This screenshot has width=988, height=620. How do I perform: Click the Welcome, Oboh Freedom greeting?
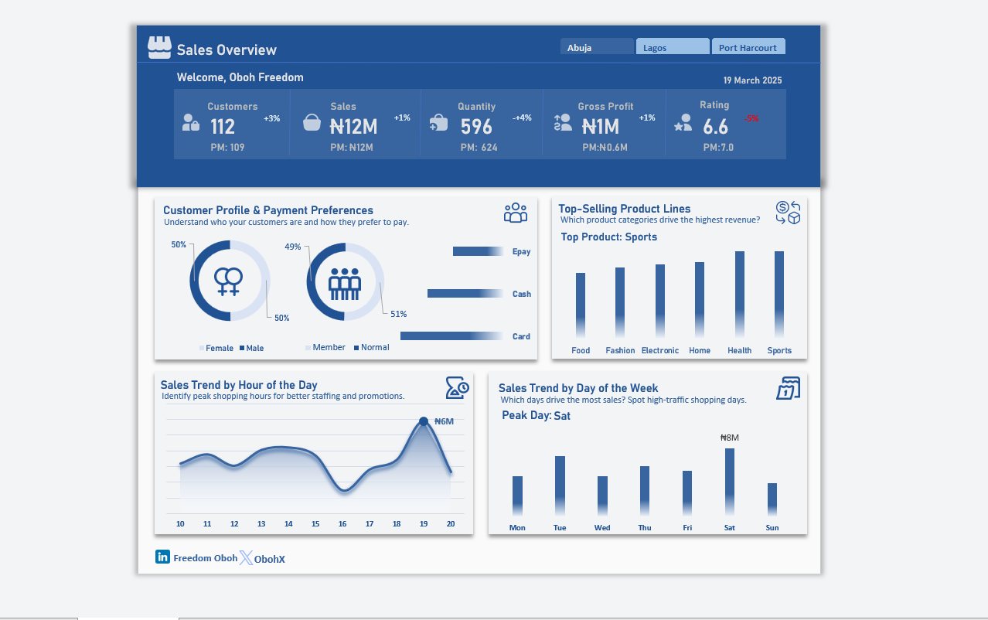pyautogui.click(x=240, y=77)
